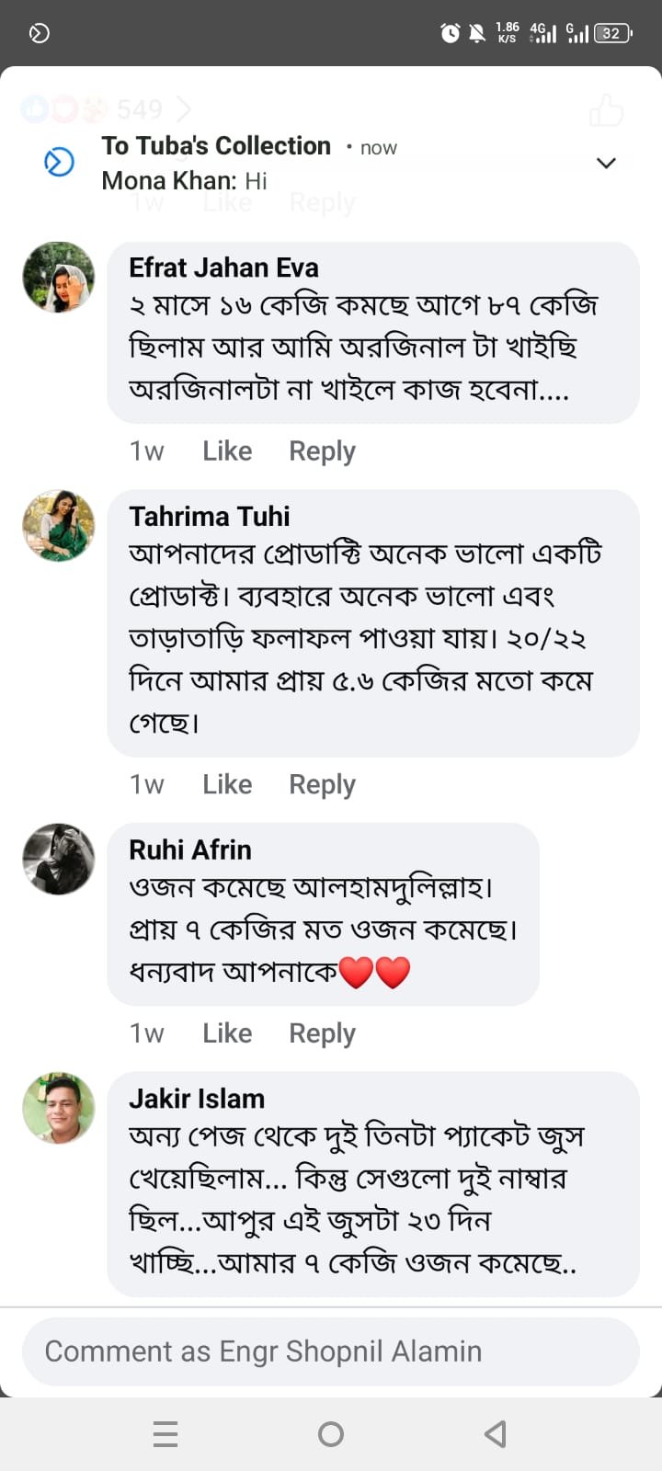Like Tahrima Tuhi's comment
This screenshot has height=1471, width=662.
(x=227, y=784)
